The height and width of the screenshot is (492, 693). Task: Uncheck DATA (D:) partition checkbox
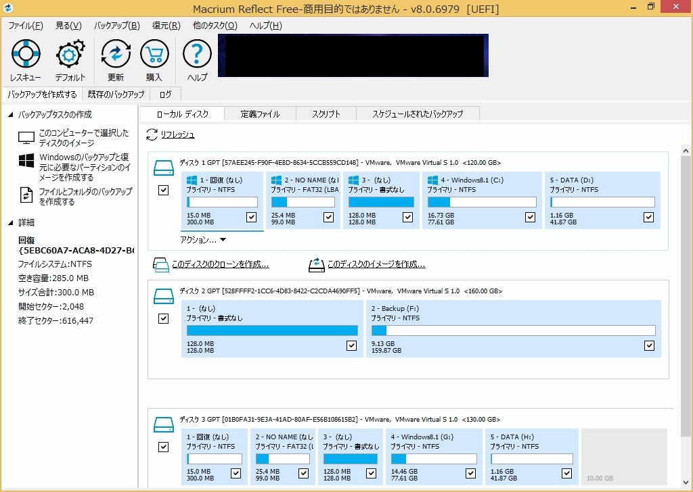[648, 217]
